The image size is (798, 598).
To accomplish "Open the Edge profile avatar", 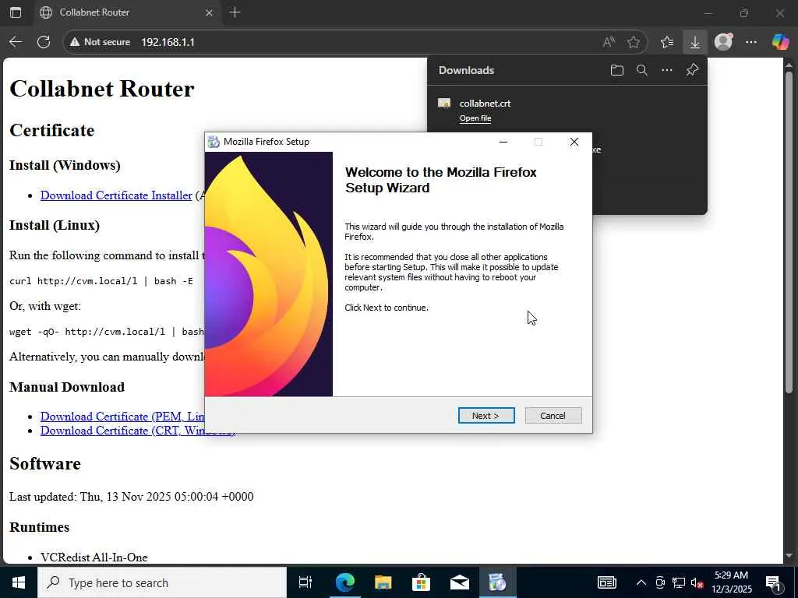I will click(723, 42).
